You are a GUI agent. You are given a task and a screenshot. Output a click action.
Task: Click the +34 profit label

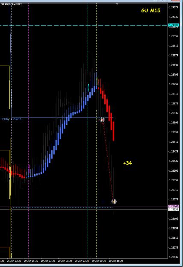click(127, 163)
